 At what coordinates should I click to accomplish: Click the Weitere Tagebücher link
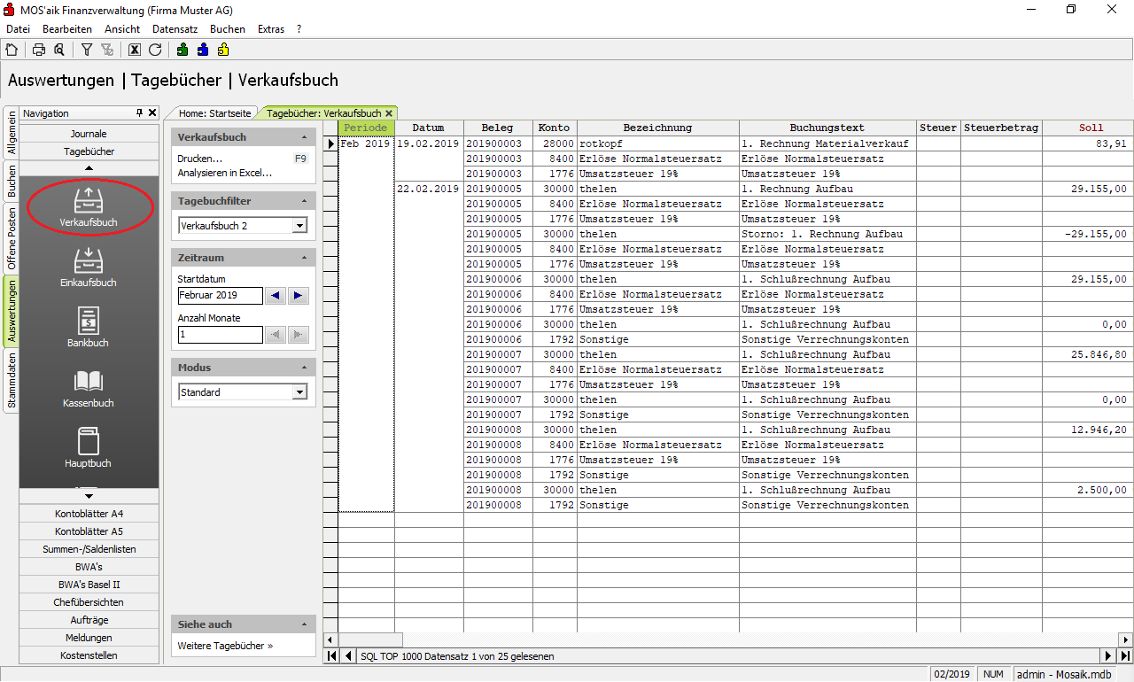coord(225,646)
